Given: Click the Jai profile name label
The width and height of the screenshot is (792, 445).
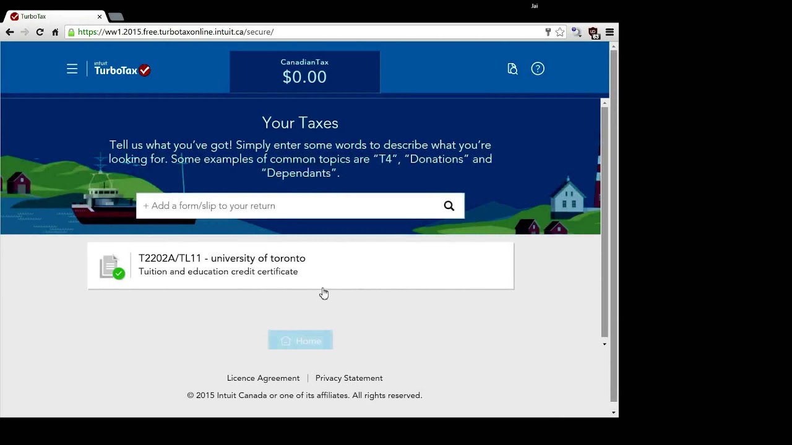Looking at the screenshot, I should coord(535,6).
